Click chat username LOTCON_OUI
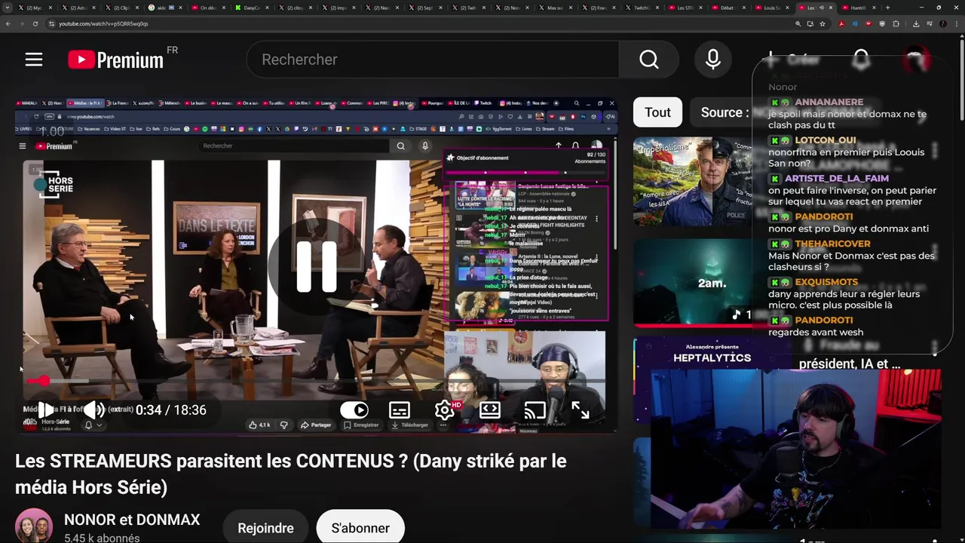This screenshot has height=543, width=965. point(826,140)
